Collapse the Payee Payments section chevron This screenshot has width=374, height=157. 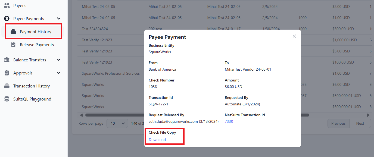pos(59,18)
